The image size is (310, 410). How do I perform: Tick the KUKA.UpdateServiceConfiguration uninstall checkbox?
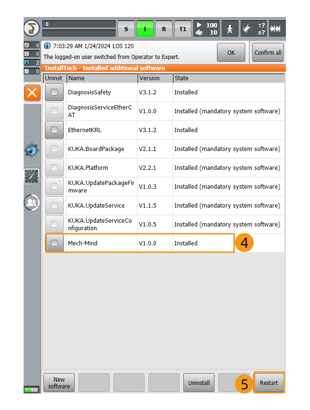54,224
